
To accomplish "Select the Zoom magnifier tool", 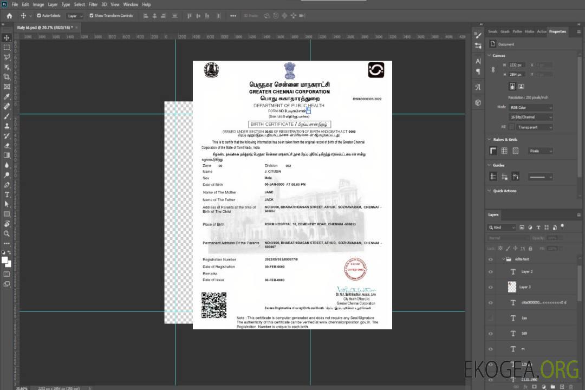I will click(6, 233).
